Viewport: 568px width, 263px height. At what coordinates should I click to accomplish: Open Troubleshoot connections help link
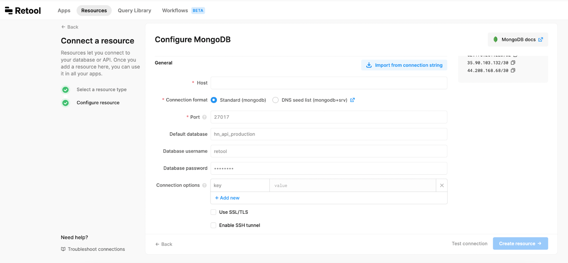93,249
